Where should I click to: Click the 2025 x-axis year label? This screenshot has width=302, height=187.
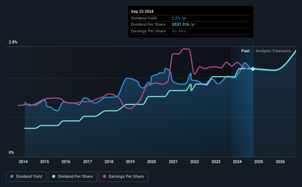[259, 162]
